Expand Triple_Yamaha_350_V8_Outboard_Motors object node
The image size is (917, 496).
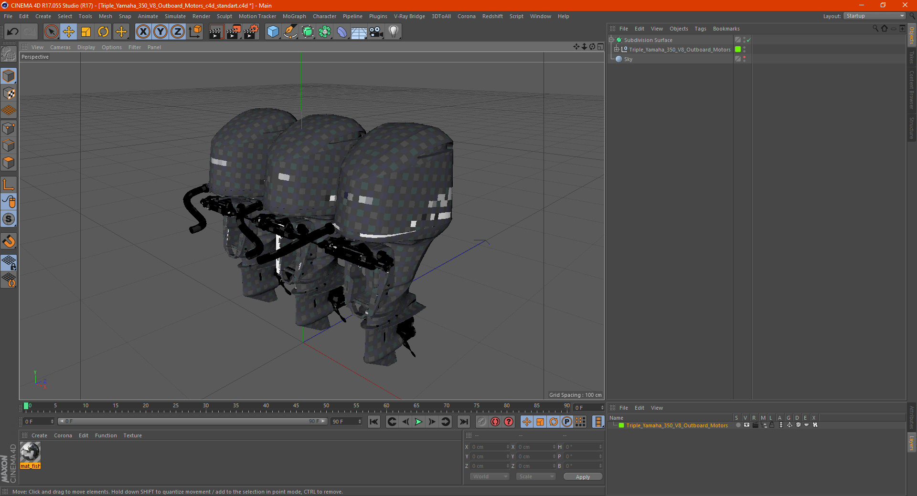coord(617,50)
